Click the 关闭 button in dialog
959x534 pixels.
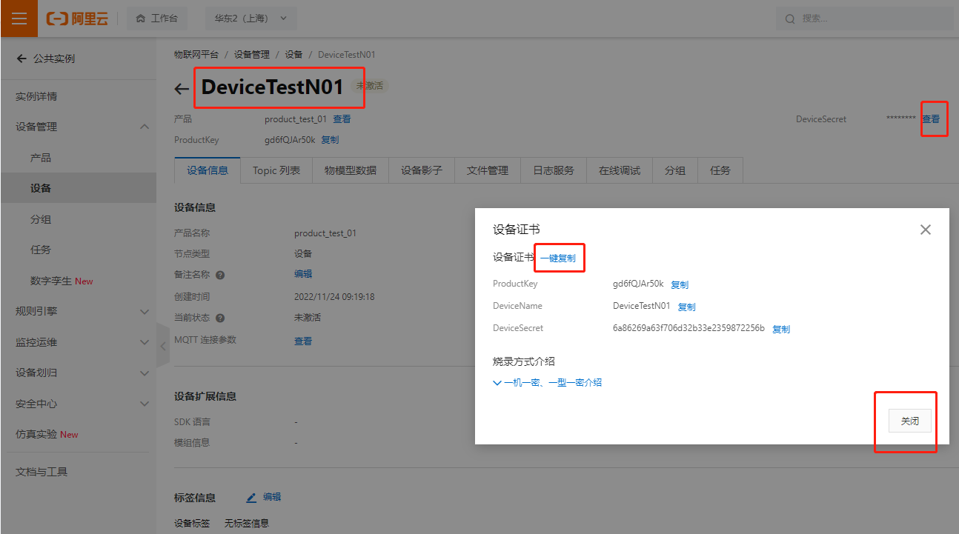[910, 421]
